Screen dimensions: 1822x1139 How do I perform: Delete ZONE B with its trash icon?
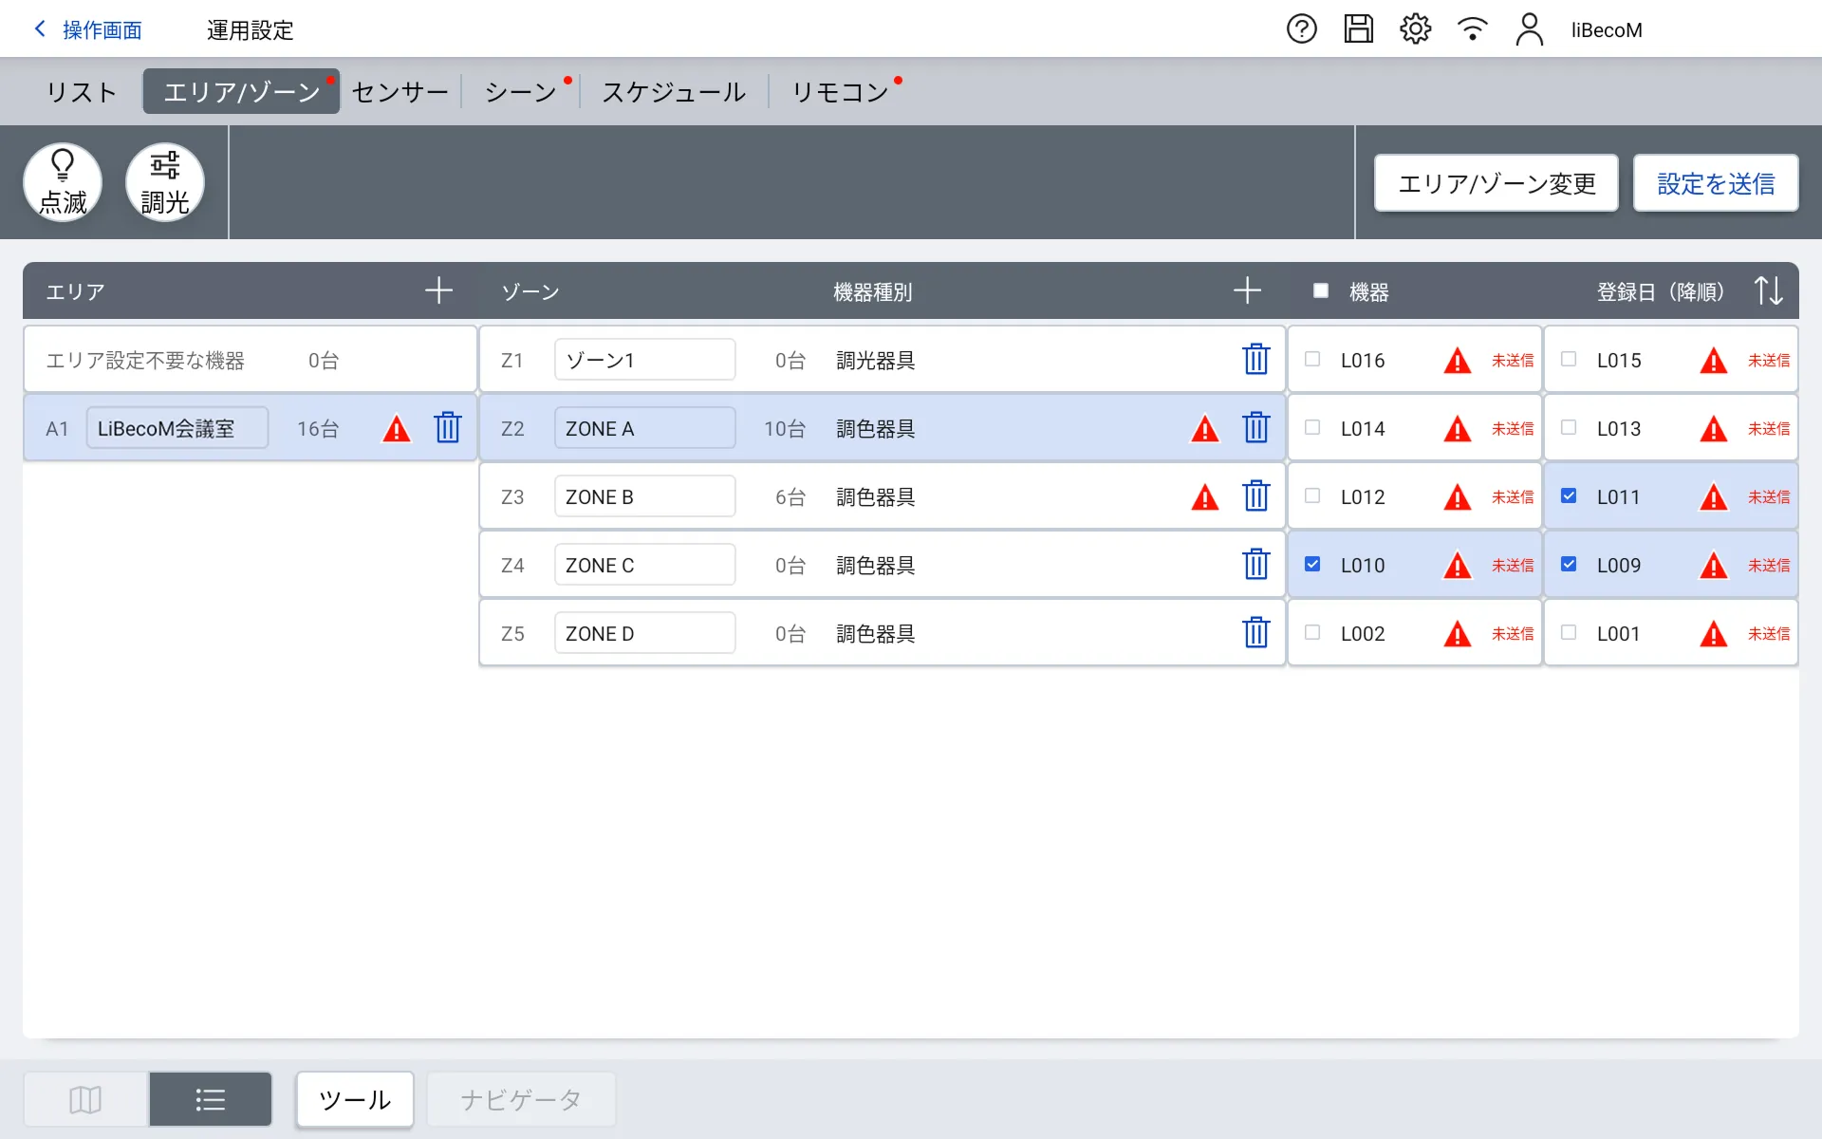click(1255, 496)
